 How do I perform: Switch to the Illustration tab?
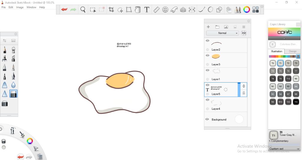click(277, 51)
